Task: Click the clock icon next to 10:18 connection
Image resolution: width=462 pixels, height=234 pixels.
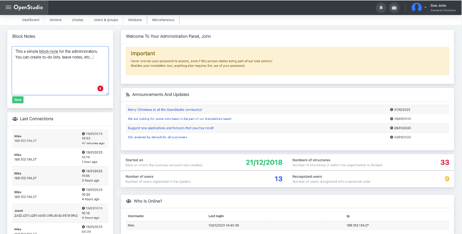Action: coord(83,208)
